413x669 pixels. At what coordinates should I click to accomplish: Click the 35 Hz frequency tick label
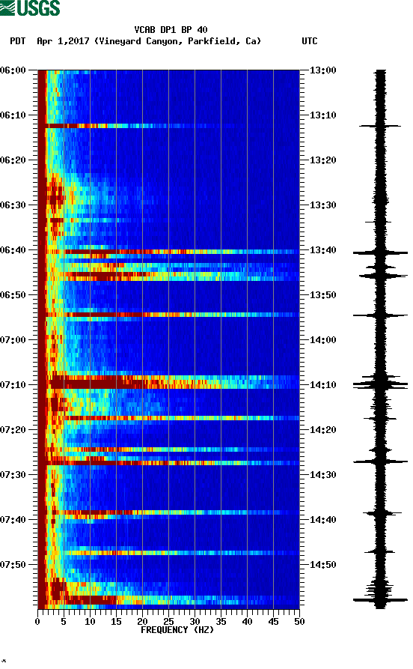point(221,622)
